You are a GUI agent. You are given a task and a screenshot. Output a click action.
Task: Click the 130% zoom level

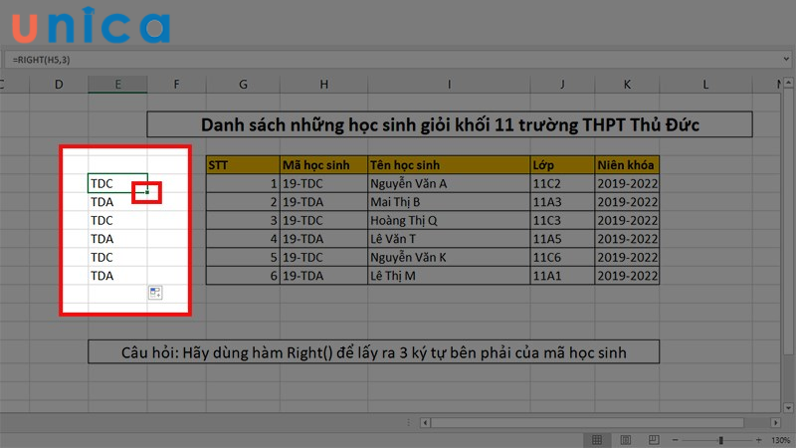(781, 439)
